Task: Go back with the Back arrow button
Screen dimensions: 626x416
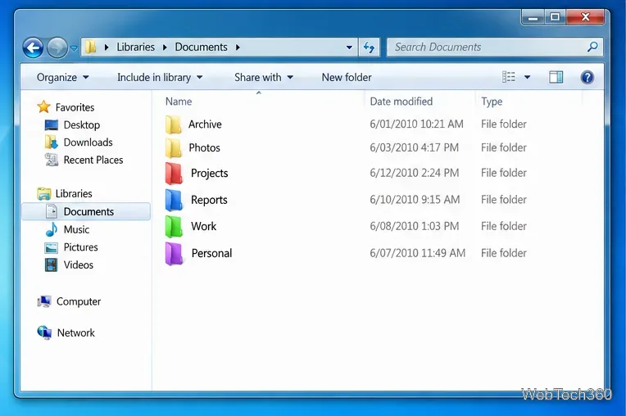Action: 33,47
